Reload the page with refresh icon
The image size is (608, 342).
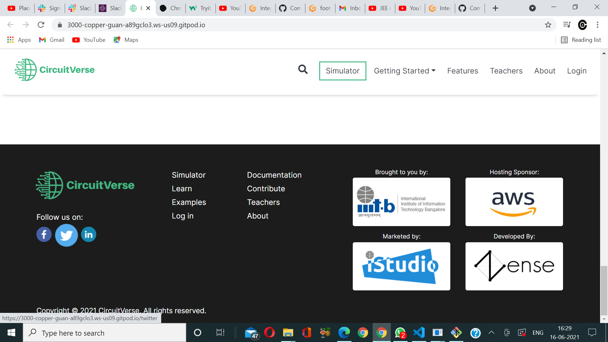[x=41, y=25]
